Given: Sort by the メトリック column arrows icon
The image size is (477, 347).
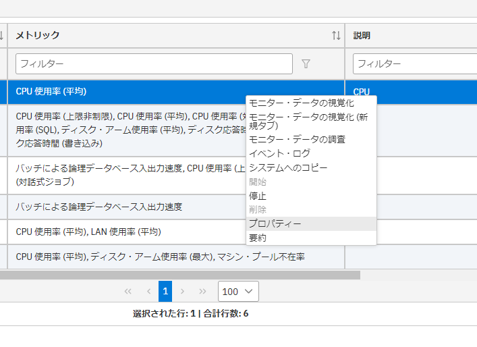Looking at the screenshot, I should pos(336,35).
